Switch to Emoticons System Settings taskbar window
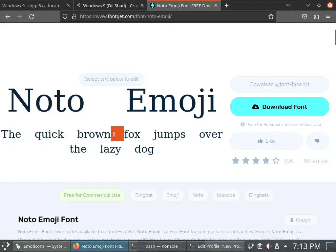 tap(42, 246)
